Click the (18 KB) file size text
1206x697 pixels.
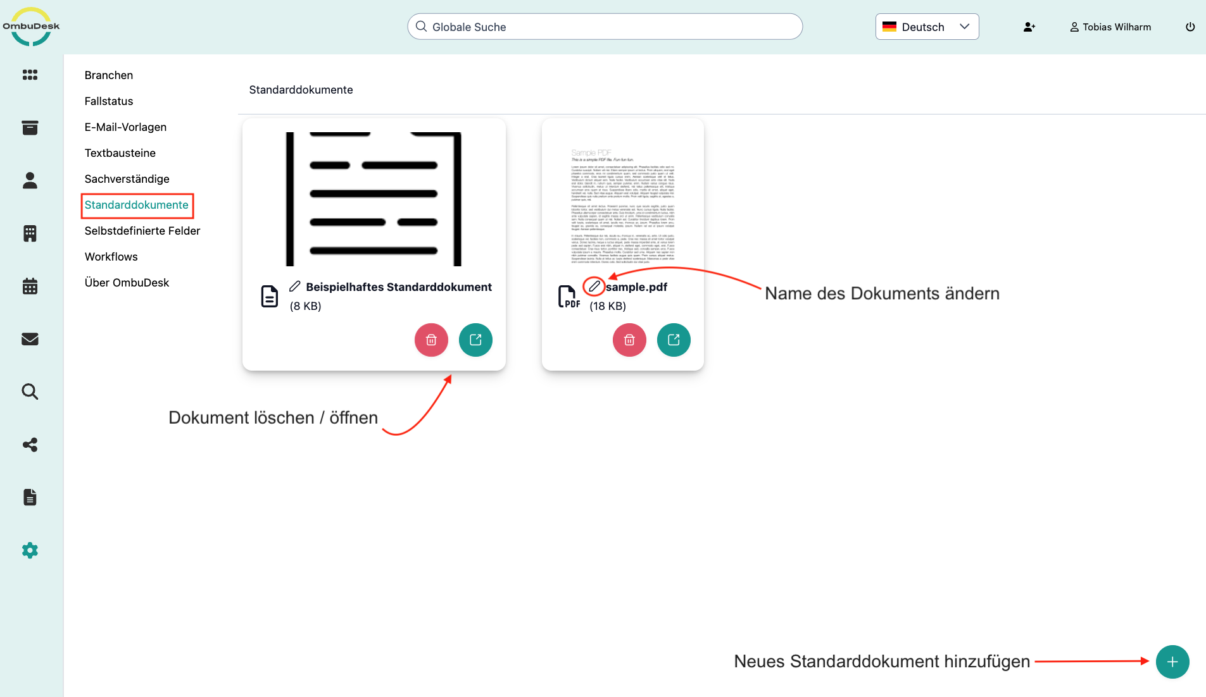click(608, 306)
